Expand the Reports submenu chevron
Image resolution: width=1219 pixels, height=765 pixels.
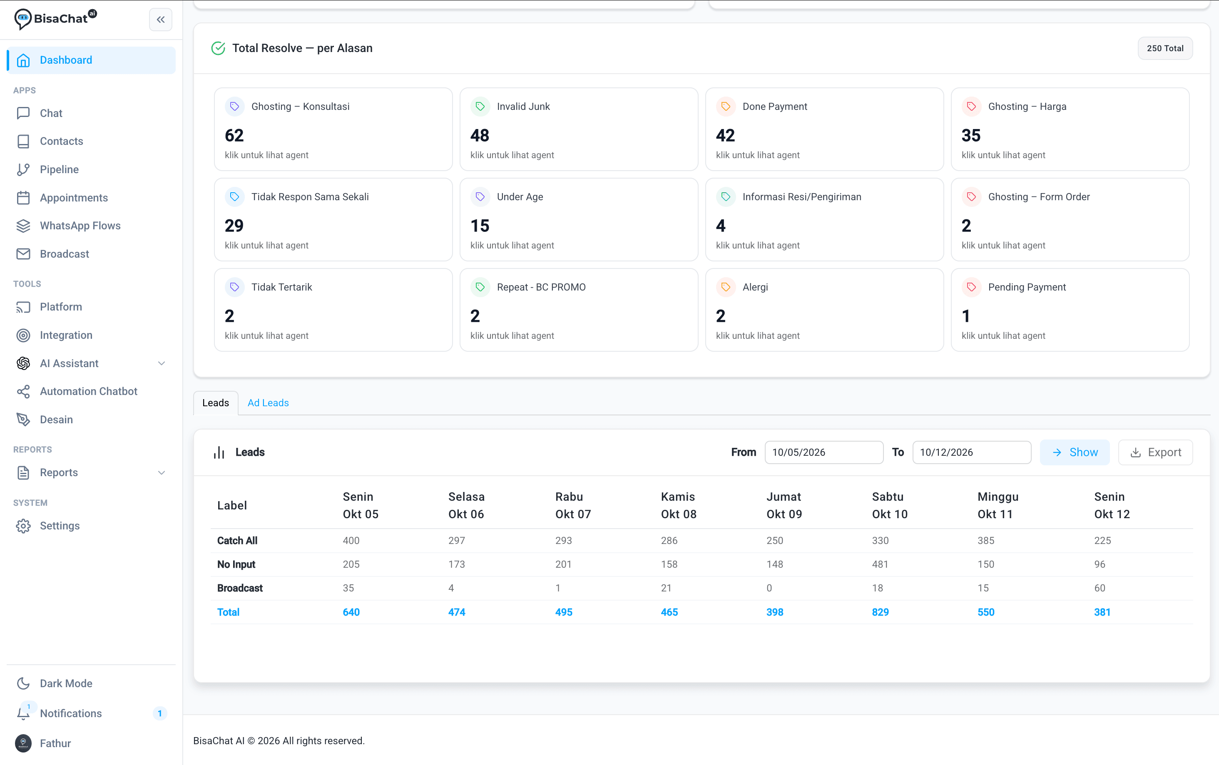coord(162,472)
